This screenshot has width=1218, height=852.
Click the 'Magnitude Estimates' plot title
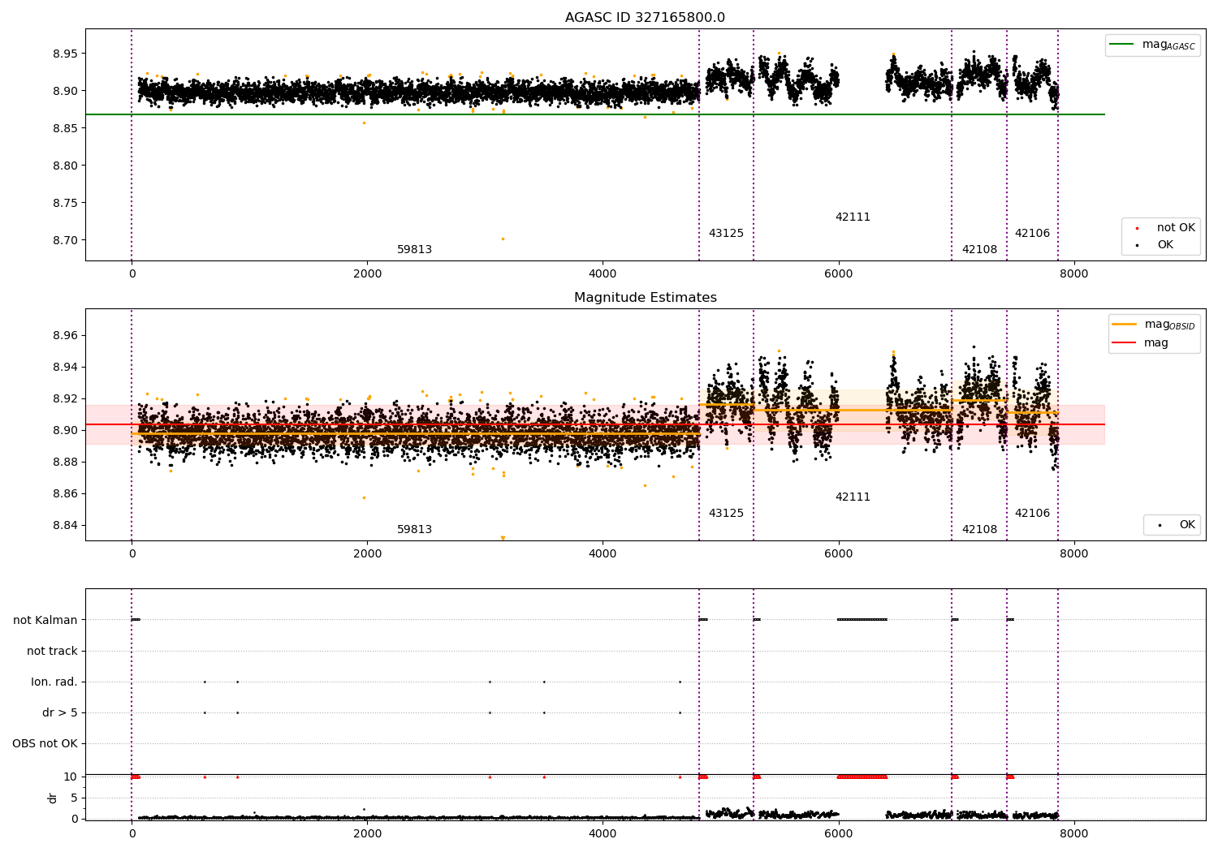click(645, 298)
